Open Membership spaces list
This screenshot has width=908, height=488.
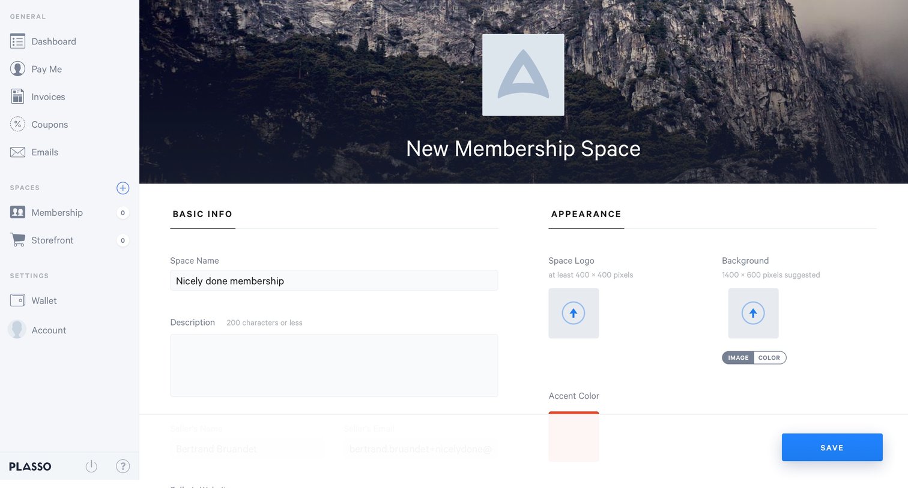click(57, 213)
